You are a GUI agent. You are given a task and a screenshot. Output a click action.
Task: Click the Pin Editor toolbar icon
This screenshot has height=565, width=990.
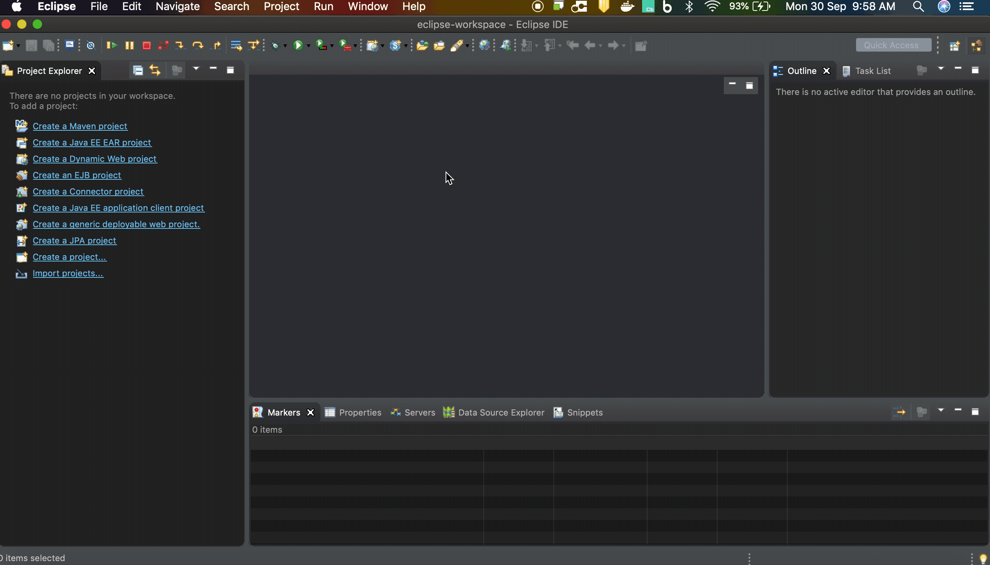(x=641, y=45)
